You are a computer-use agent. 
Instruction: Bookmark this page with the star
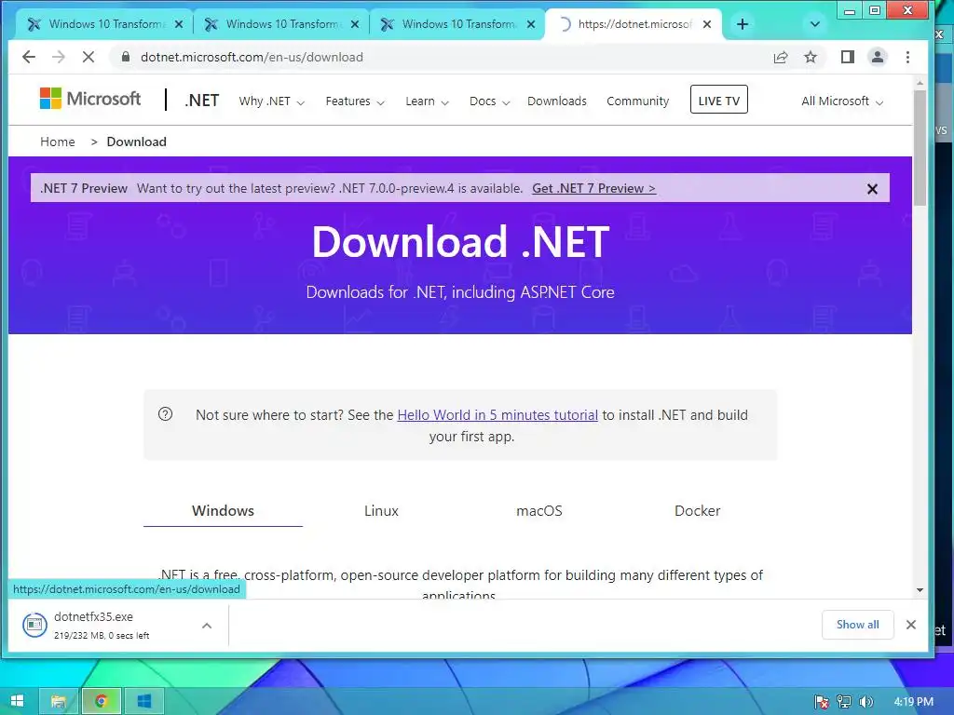pos(811,57)
